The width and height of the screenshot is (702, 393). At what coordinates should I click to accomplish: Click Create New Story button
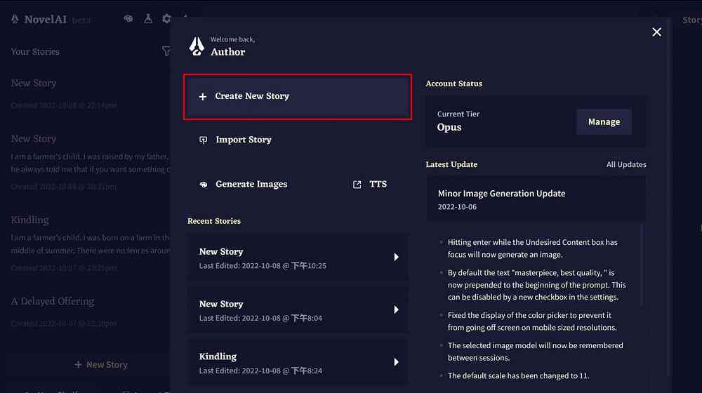(297, 97)
